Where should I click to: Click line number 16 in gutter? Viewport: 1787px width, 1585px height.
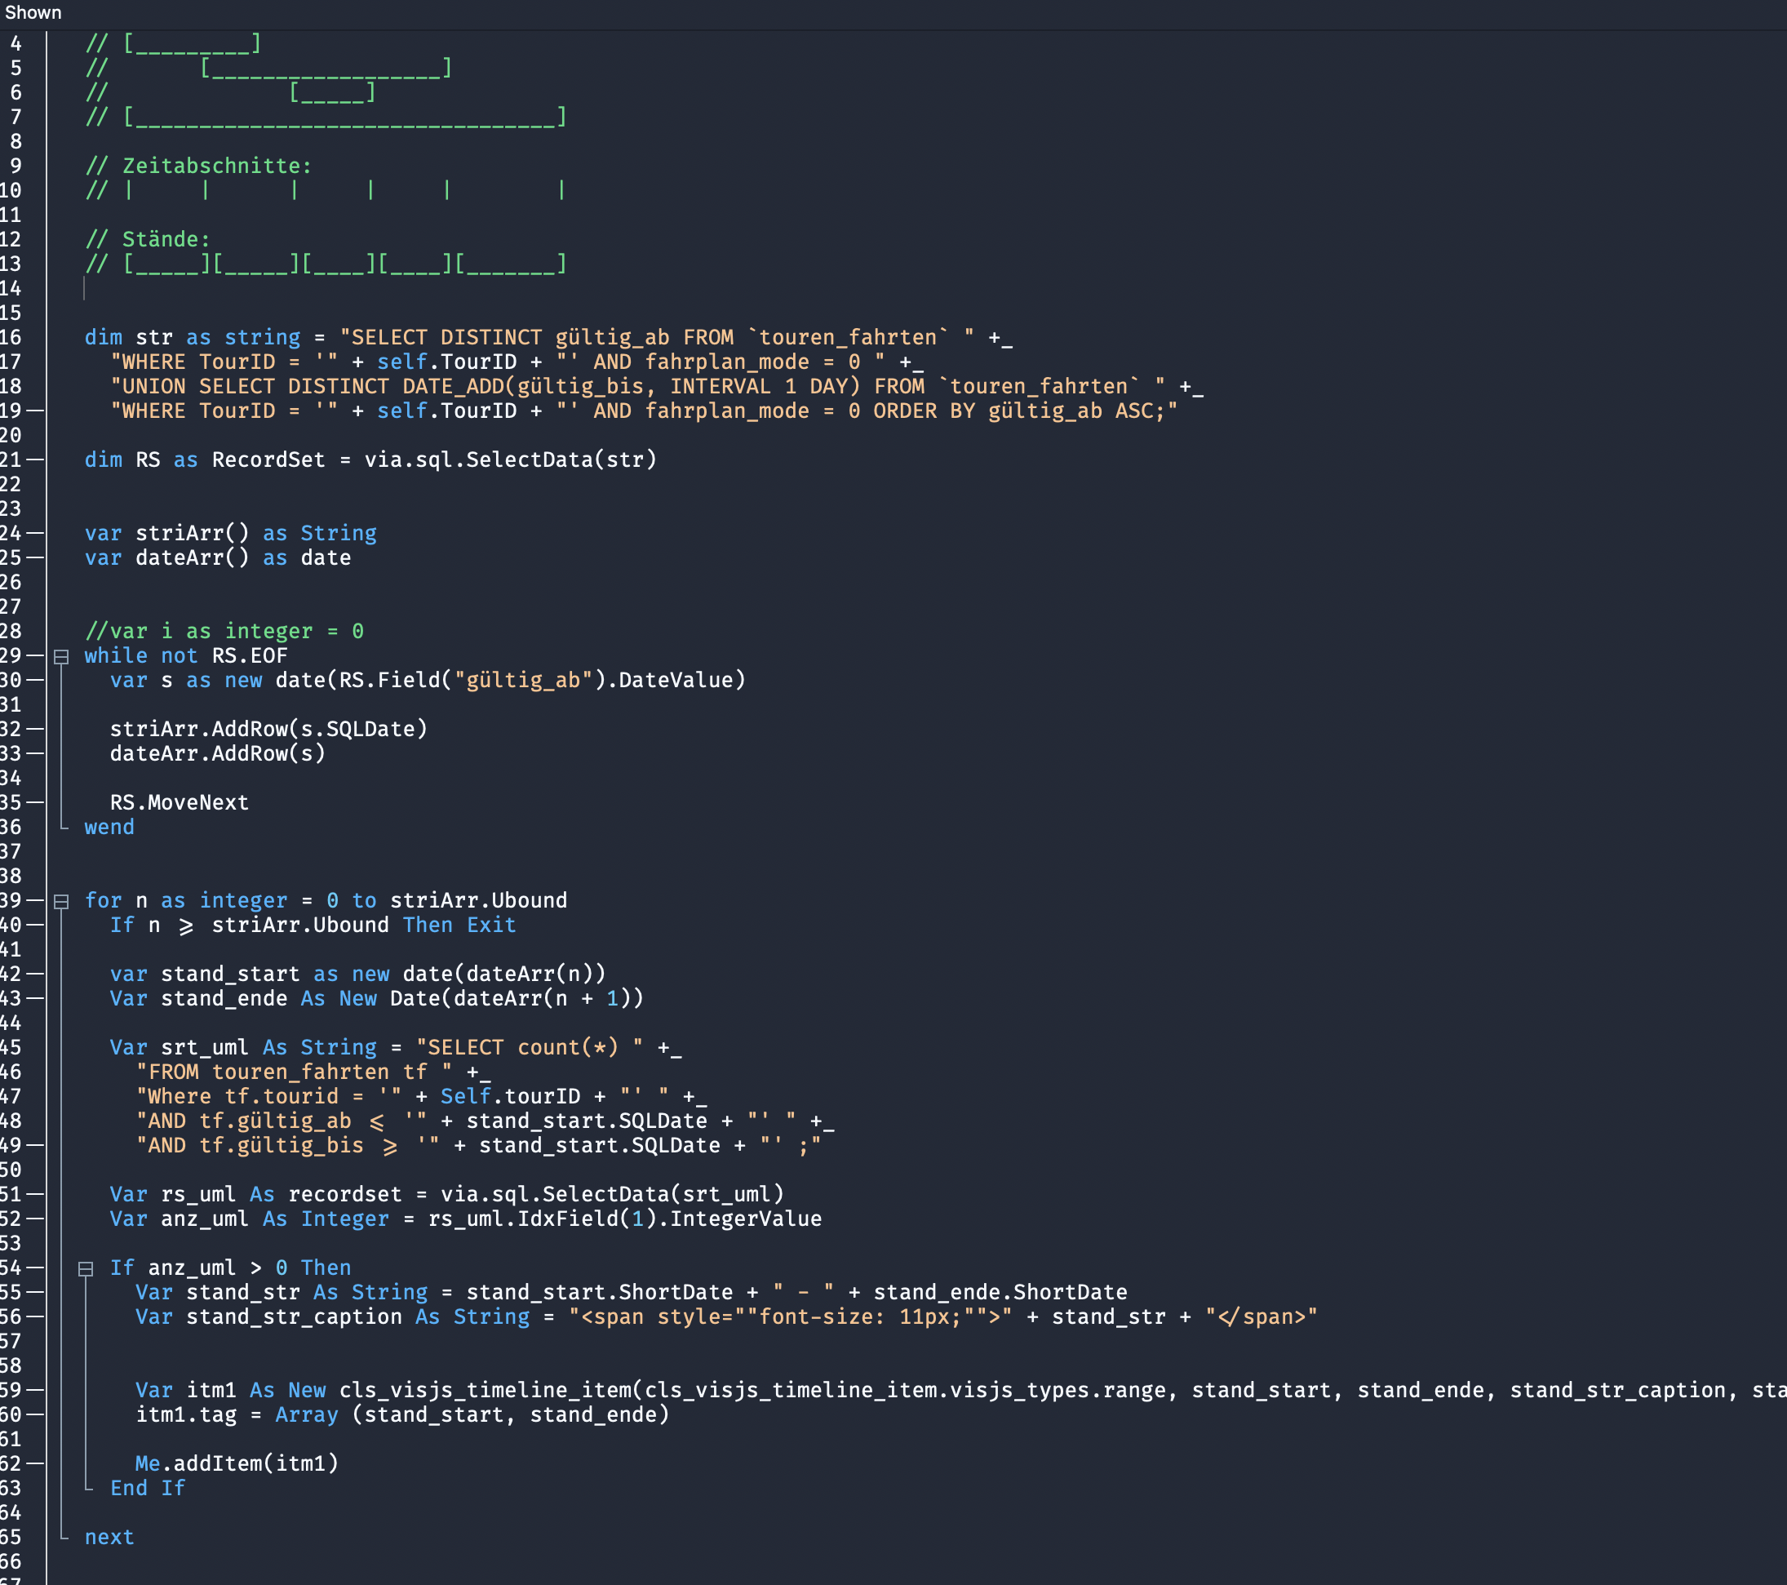coord(11,337)
